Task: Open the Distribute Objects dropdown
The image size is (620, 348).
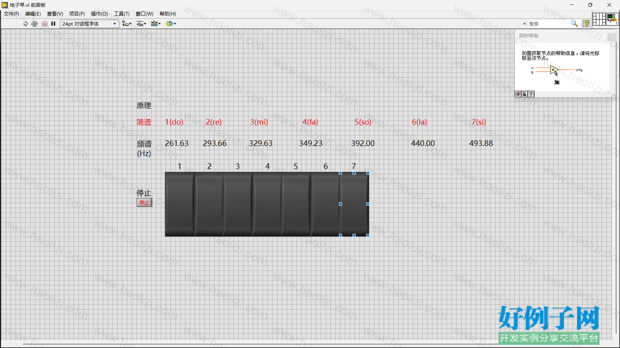Action: (141, 24)
